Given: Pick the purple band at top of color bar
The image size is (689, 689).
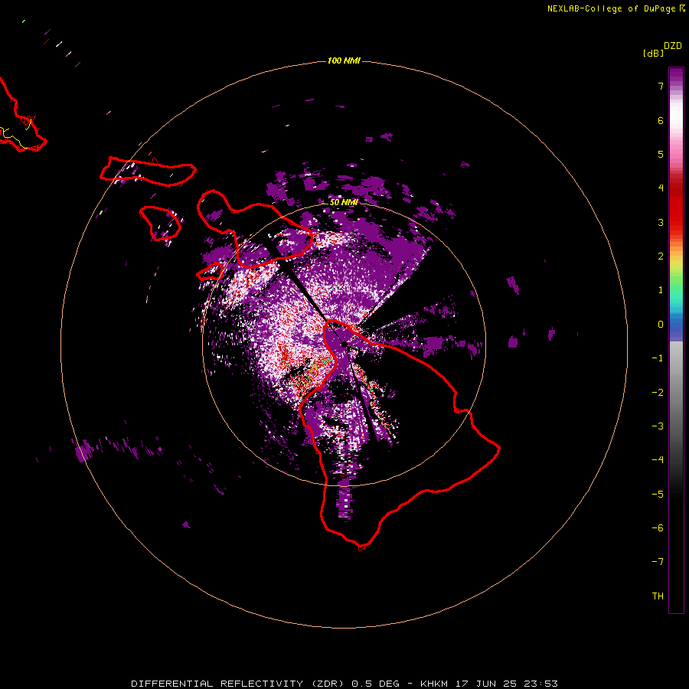Looking at the screenshot, I should click(676, 75).
